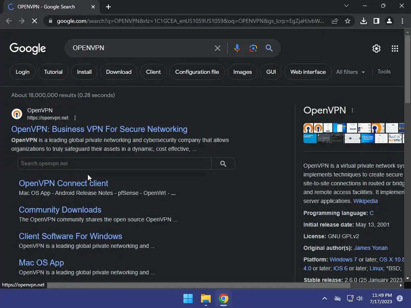Viewport: 411px width, 308px height.
Task: Open the search Tools button
Action: tap(384, 71)
